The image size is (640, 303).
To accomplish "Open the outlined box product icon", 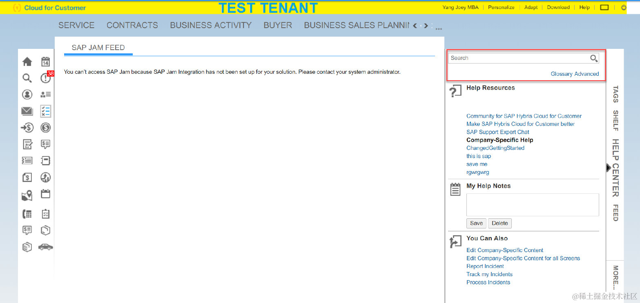I will click(x=45, y=230).
